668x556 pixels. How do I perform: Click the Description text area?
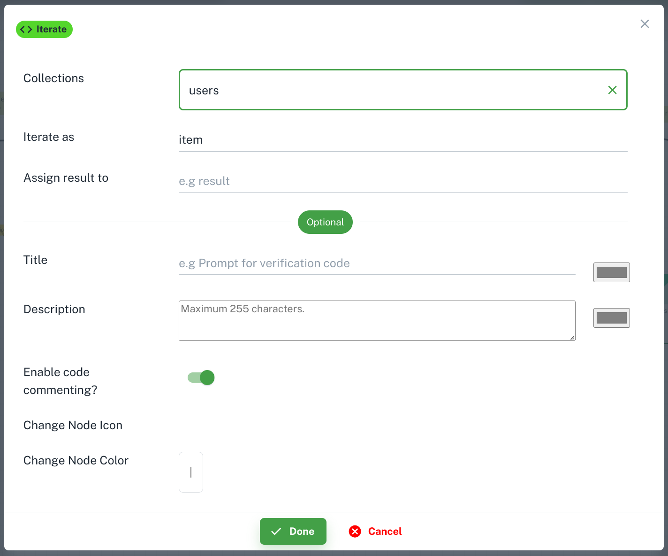pyautogui.click(x=377, y=321)
